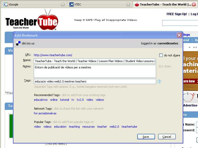Click the cursvideoxtec username
Image resolution: width=198 pixels, height=148 pixels.
[168, 43]
